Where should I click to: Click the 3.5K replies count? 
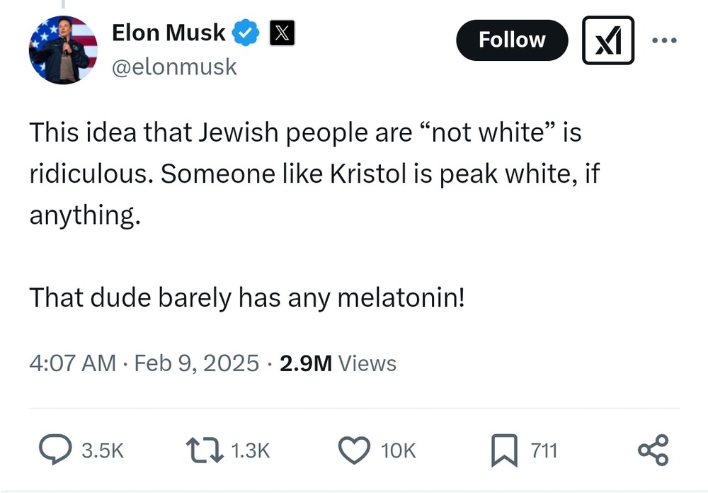tap(103, 450)
